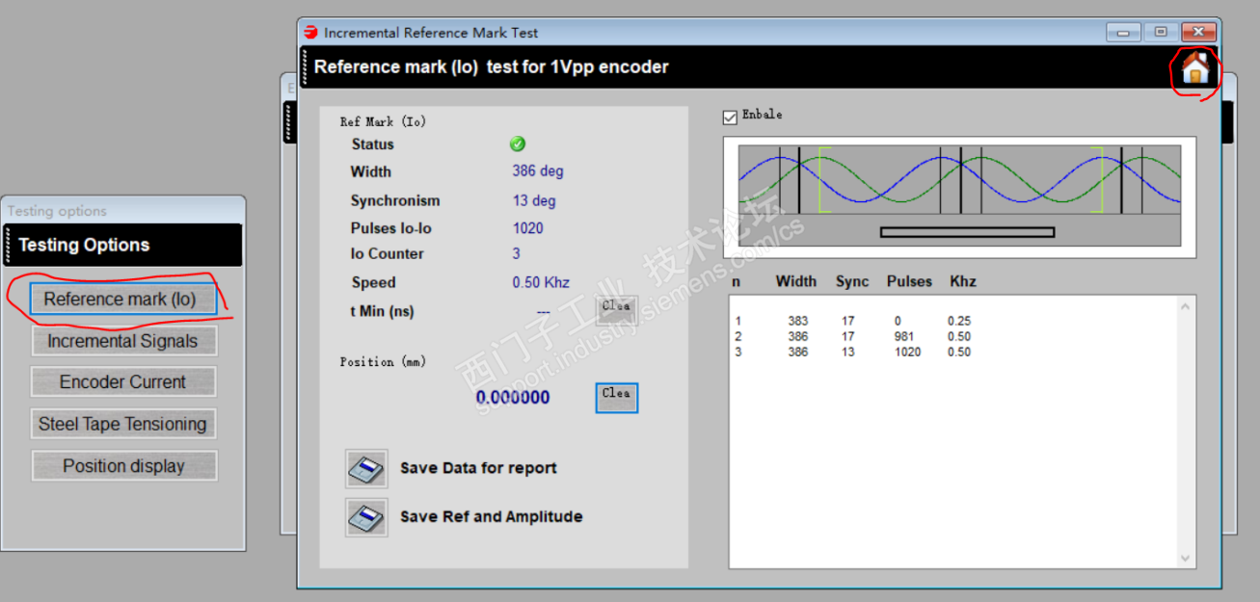Click the Pulses column header

910,281
